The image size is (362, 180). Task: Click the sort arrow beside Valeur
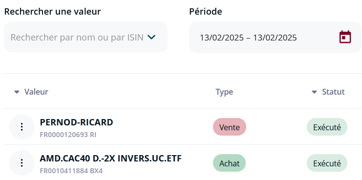(x=17, y=92)
